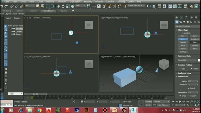Click the Windows Start button

tap(2, 110)
